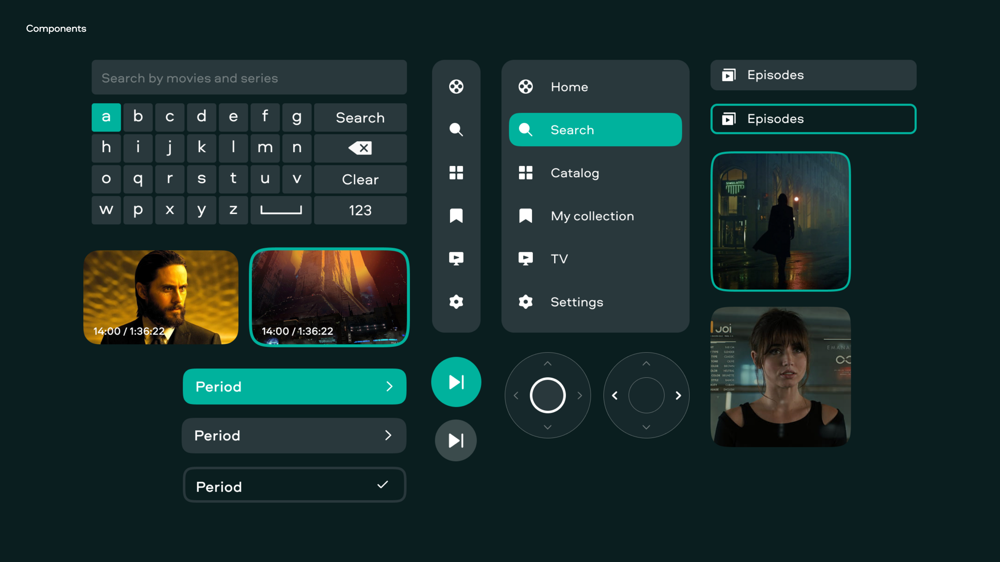Click the teal-outlined Episodes button
The image size is (1000, 562).
pos(813,119)
